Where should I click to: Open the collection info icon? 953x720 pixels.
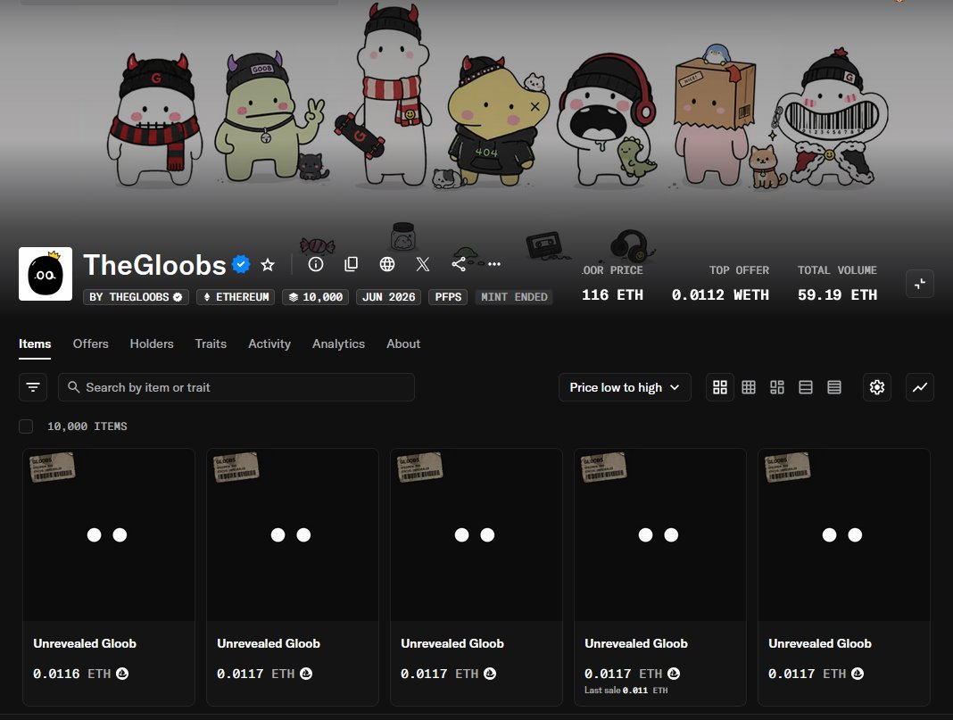click(x=316, y=264)
